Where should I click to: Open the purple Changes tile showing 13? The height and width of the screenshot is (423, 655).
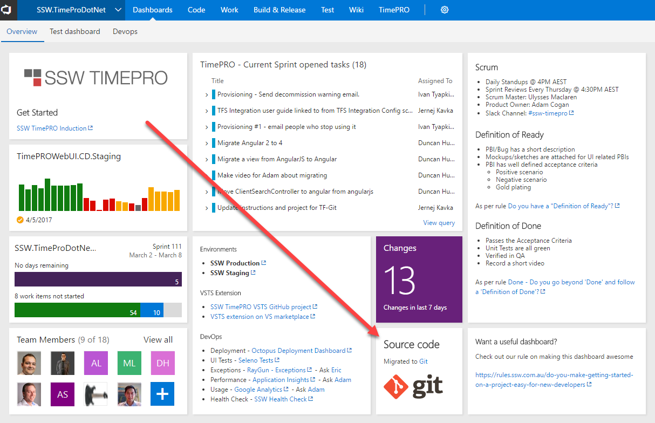tap(419, 279)
